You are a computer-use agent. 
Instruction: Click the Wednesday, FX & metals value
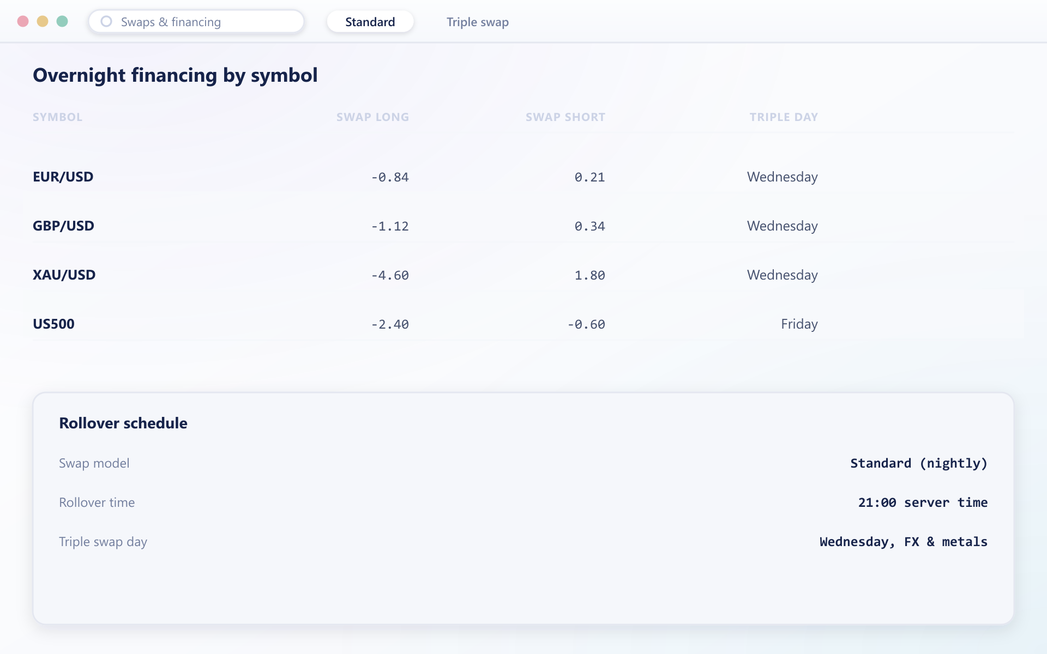(904, 542)
